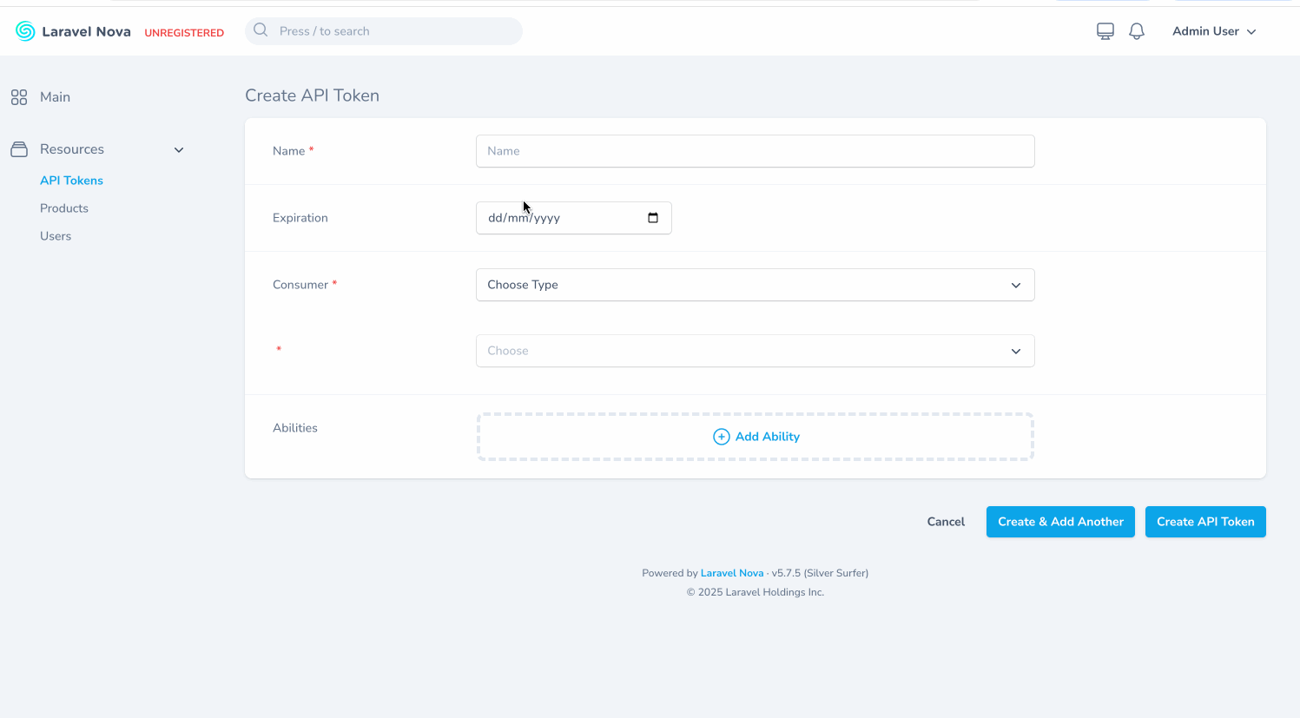The image size is (1300, 718).
Task: Click the plus icon inside Add Ability
Action: pos(721,436)
